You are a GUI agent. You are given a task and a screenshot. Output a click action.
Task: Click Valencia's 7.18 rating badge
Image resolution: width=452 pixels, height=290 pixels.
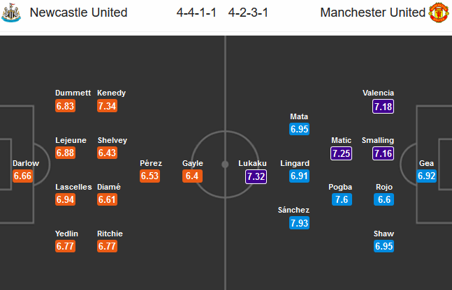pos(384,106)
